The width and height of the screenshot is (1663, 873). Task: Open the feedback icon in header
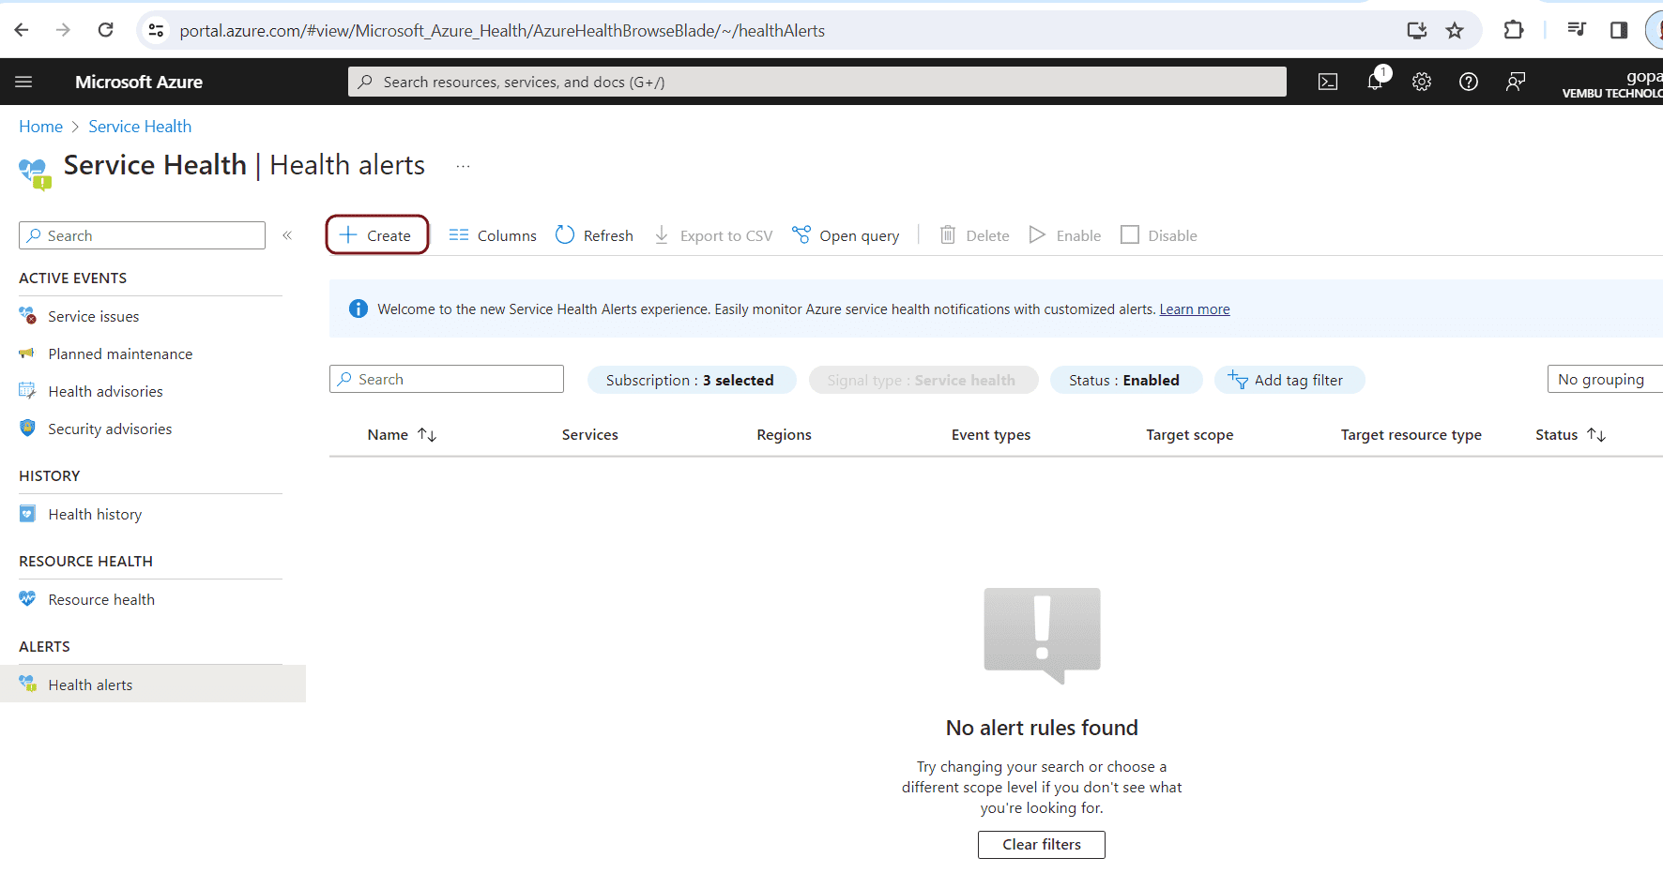click(1516, 82)
